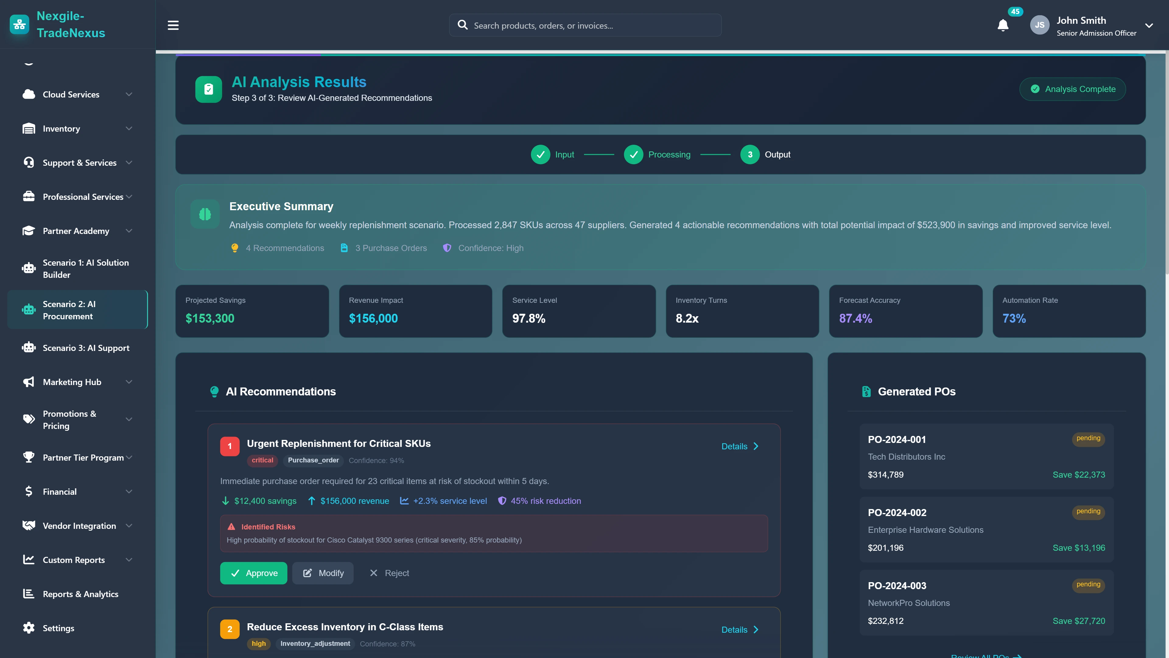The width and height of the screenshot is (1169, 658).
Task: Open the user profile dropdown for John Smith
Action: (1150, 25)
